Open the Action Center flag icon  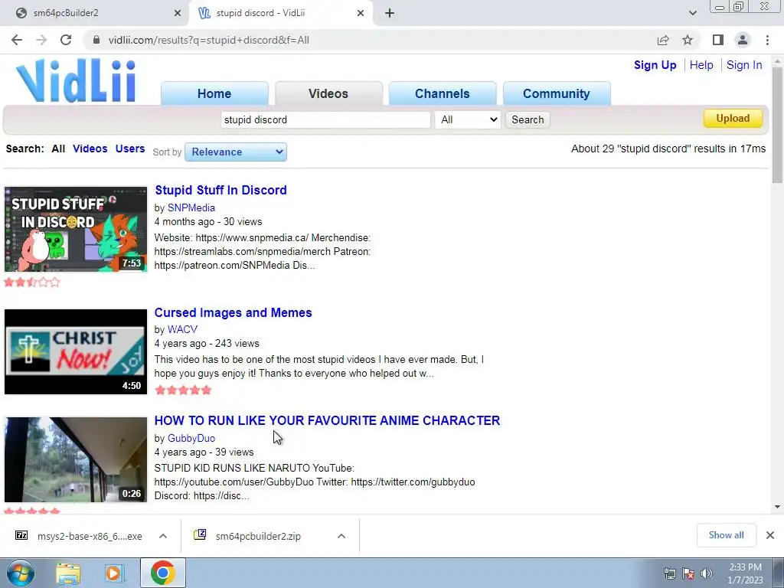pyautogui.click(x=688, y=573)
